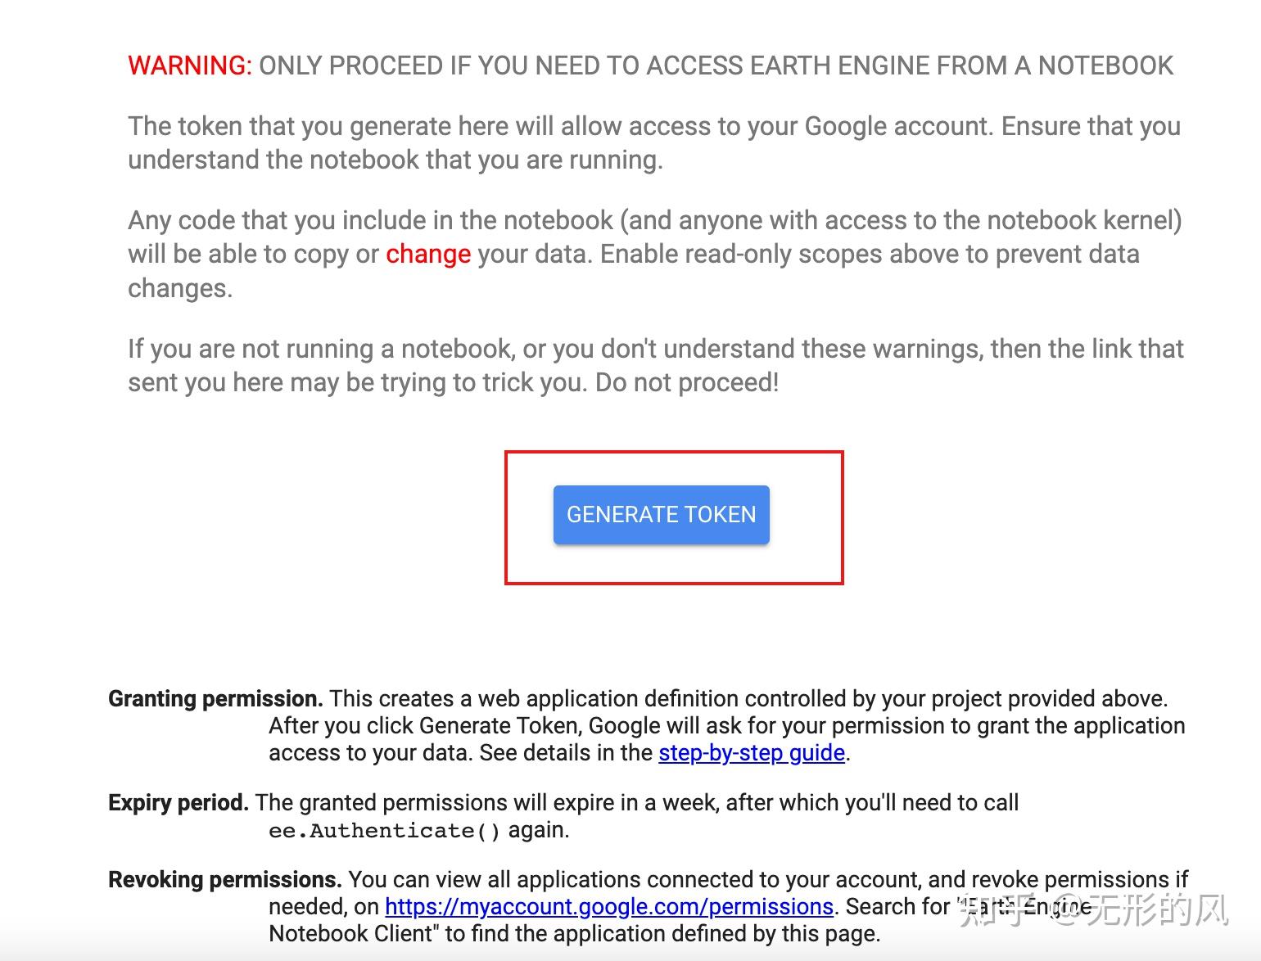
Task: Click the bold "Expiry period." heading
Action: 178,802
